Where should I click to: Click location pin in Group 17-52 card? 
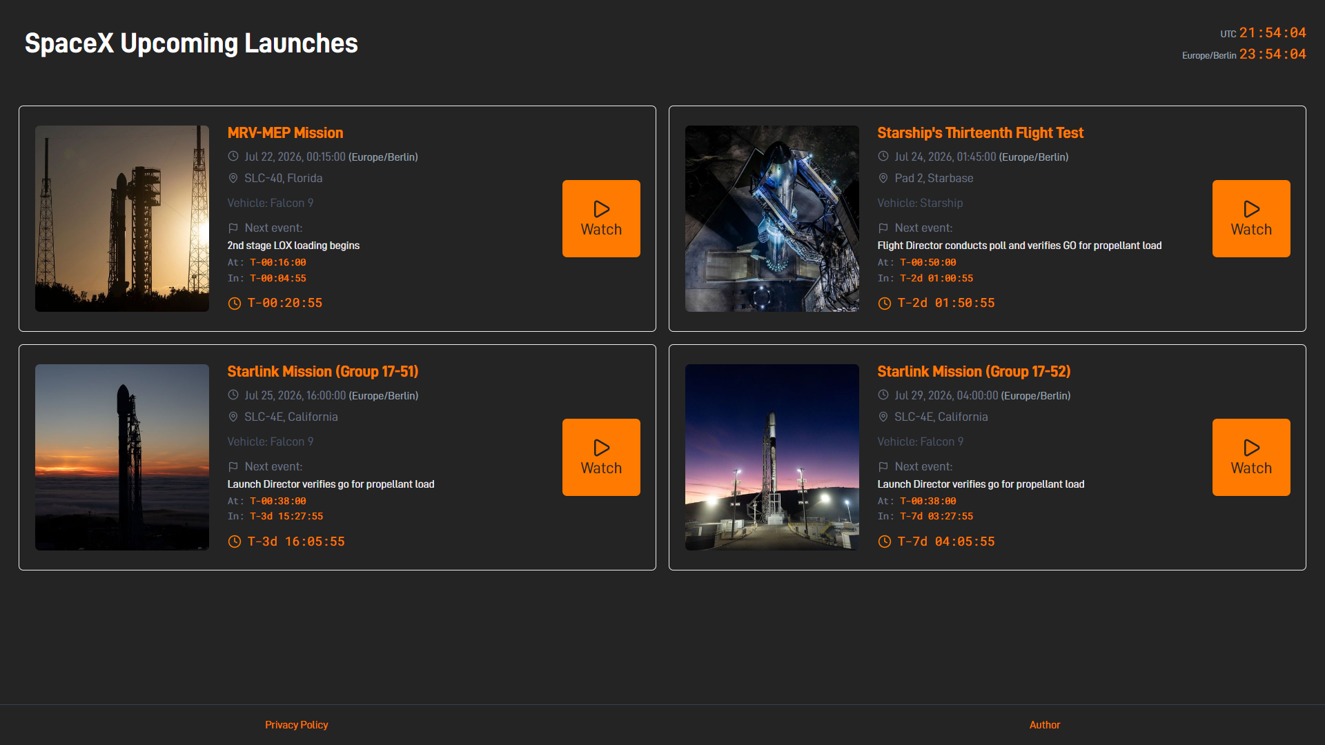(x=883, y=417)
